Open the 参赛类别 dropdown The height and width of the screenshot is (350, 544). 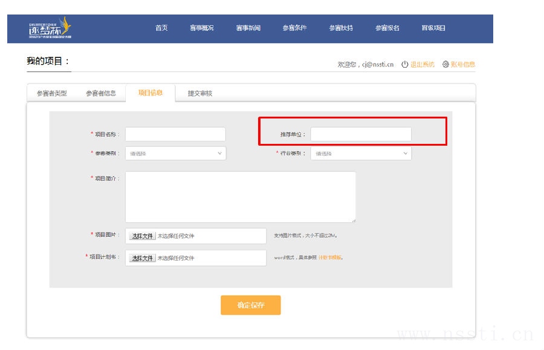pos(175,154)
